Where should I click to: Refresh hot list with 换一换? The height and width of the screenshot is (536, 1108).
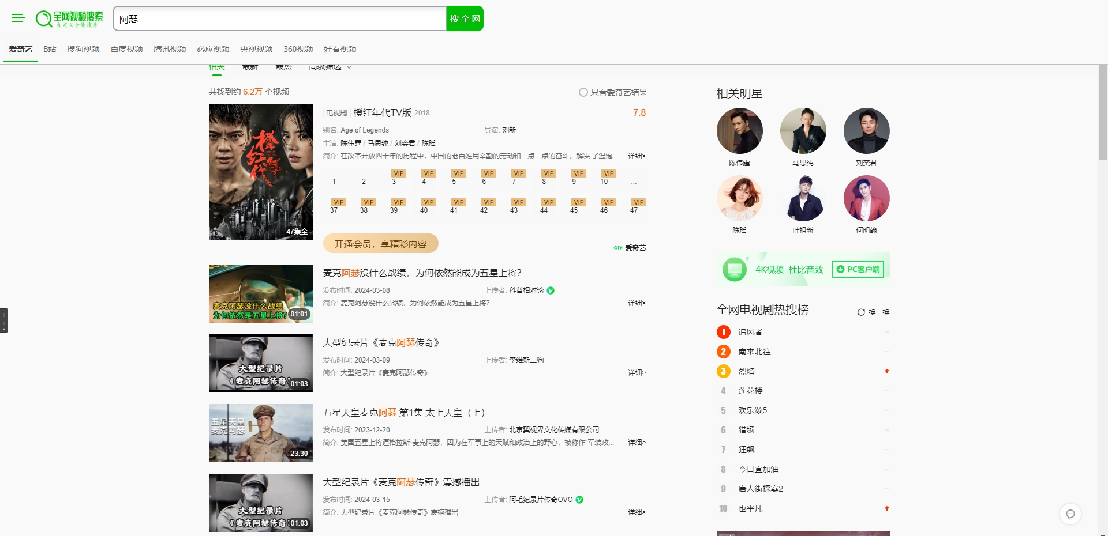pos(873,312)
